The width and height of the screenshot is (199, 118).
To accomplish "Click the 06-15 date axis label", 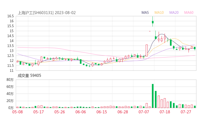I will pos(102,112).
